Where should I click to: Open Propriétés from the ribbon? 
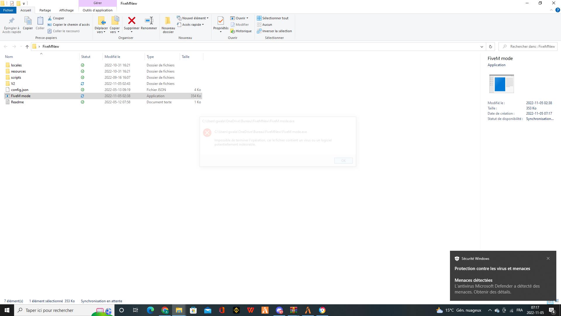221,21
